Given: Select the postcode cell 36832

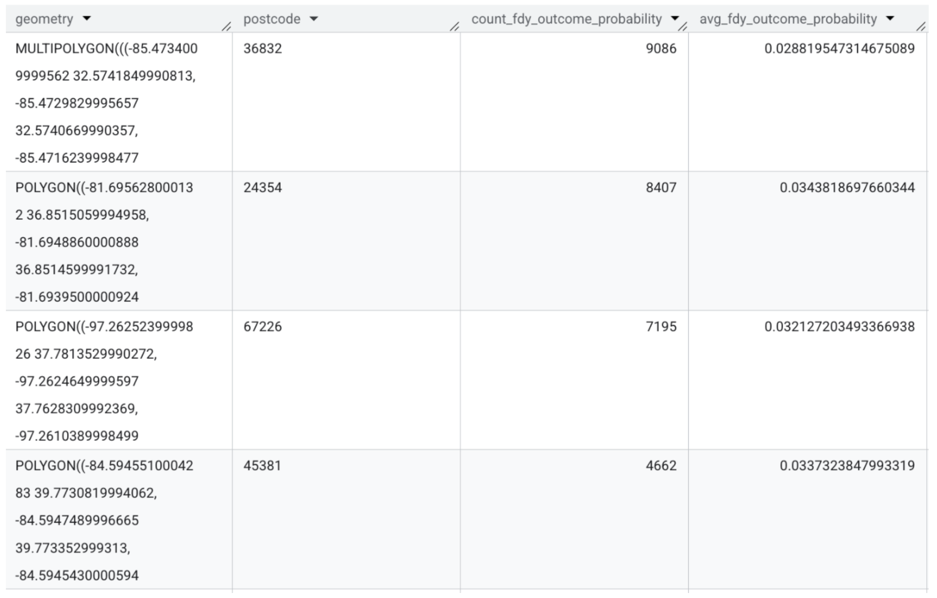Looking at the screenshot, I should pos(262,48).
